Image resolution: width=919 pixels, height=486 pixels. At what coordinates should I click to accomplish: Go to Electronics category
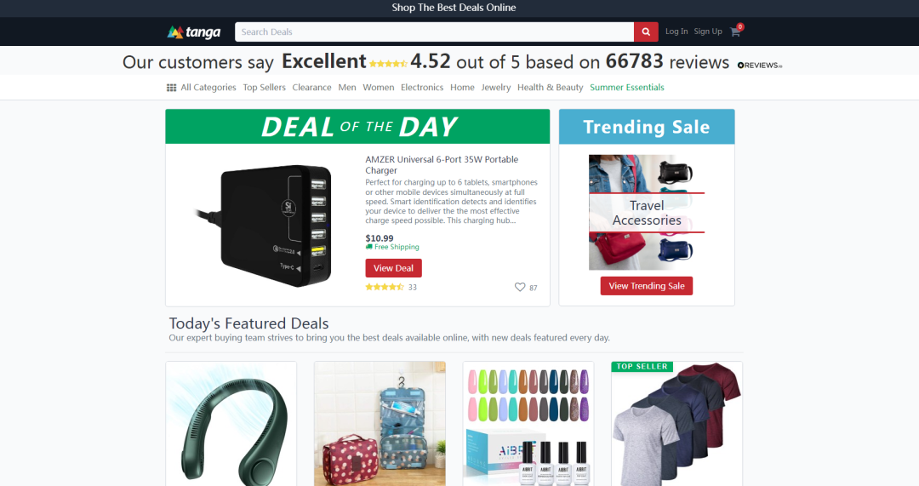point(422,88)
